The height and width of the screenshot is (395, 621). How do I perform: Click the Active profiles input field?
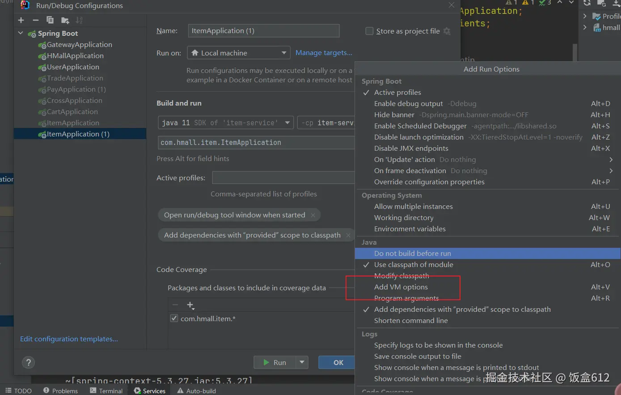(283, 178)
